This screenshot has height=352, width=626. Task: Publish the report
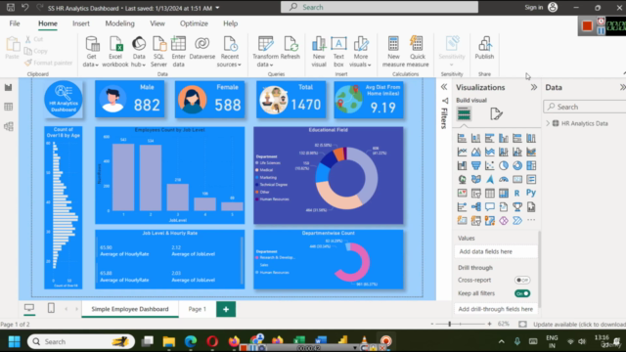[x=484, y=48]
